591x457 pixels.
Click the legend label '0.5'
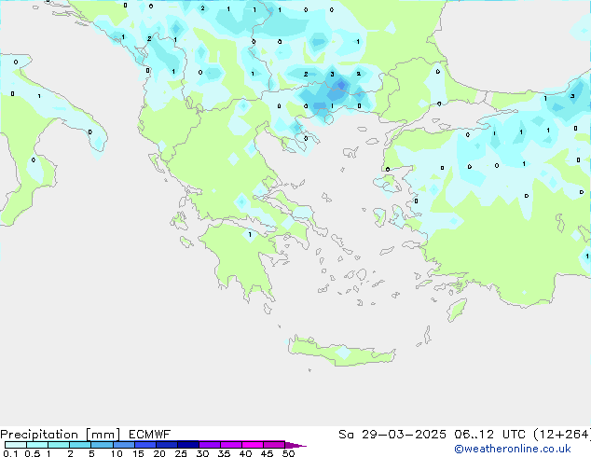point(33,453)
